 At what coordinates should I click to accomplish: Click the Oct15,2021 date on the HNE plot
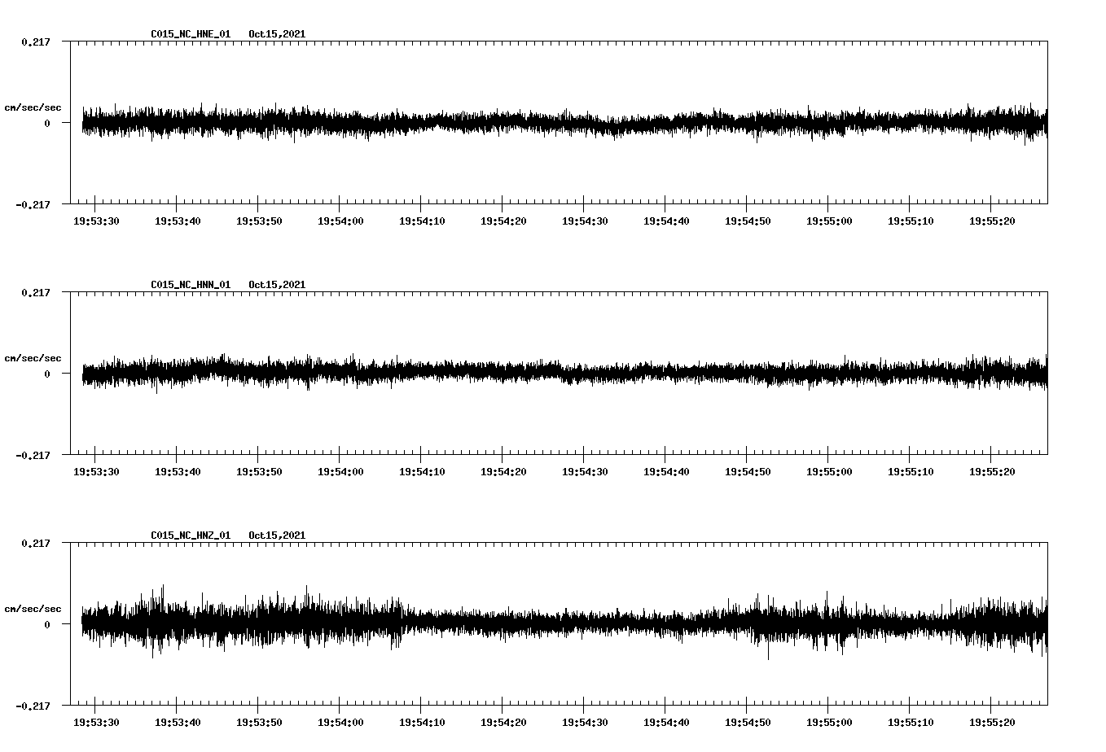(x=277, y=34)
